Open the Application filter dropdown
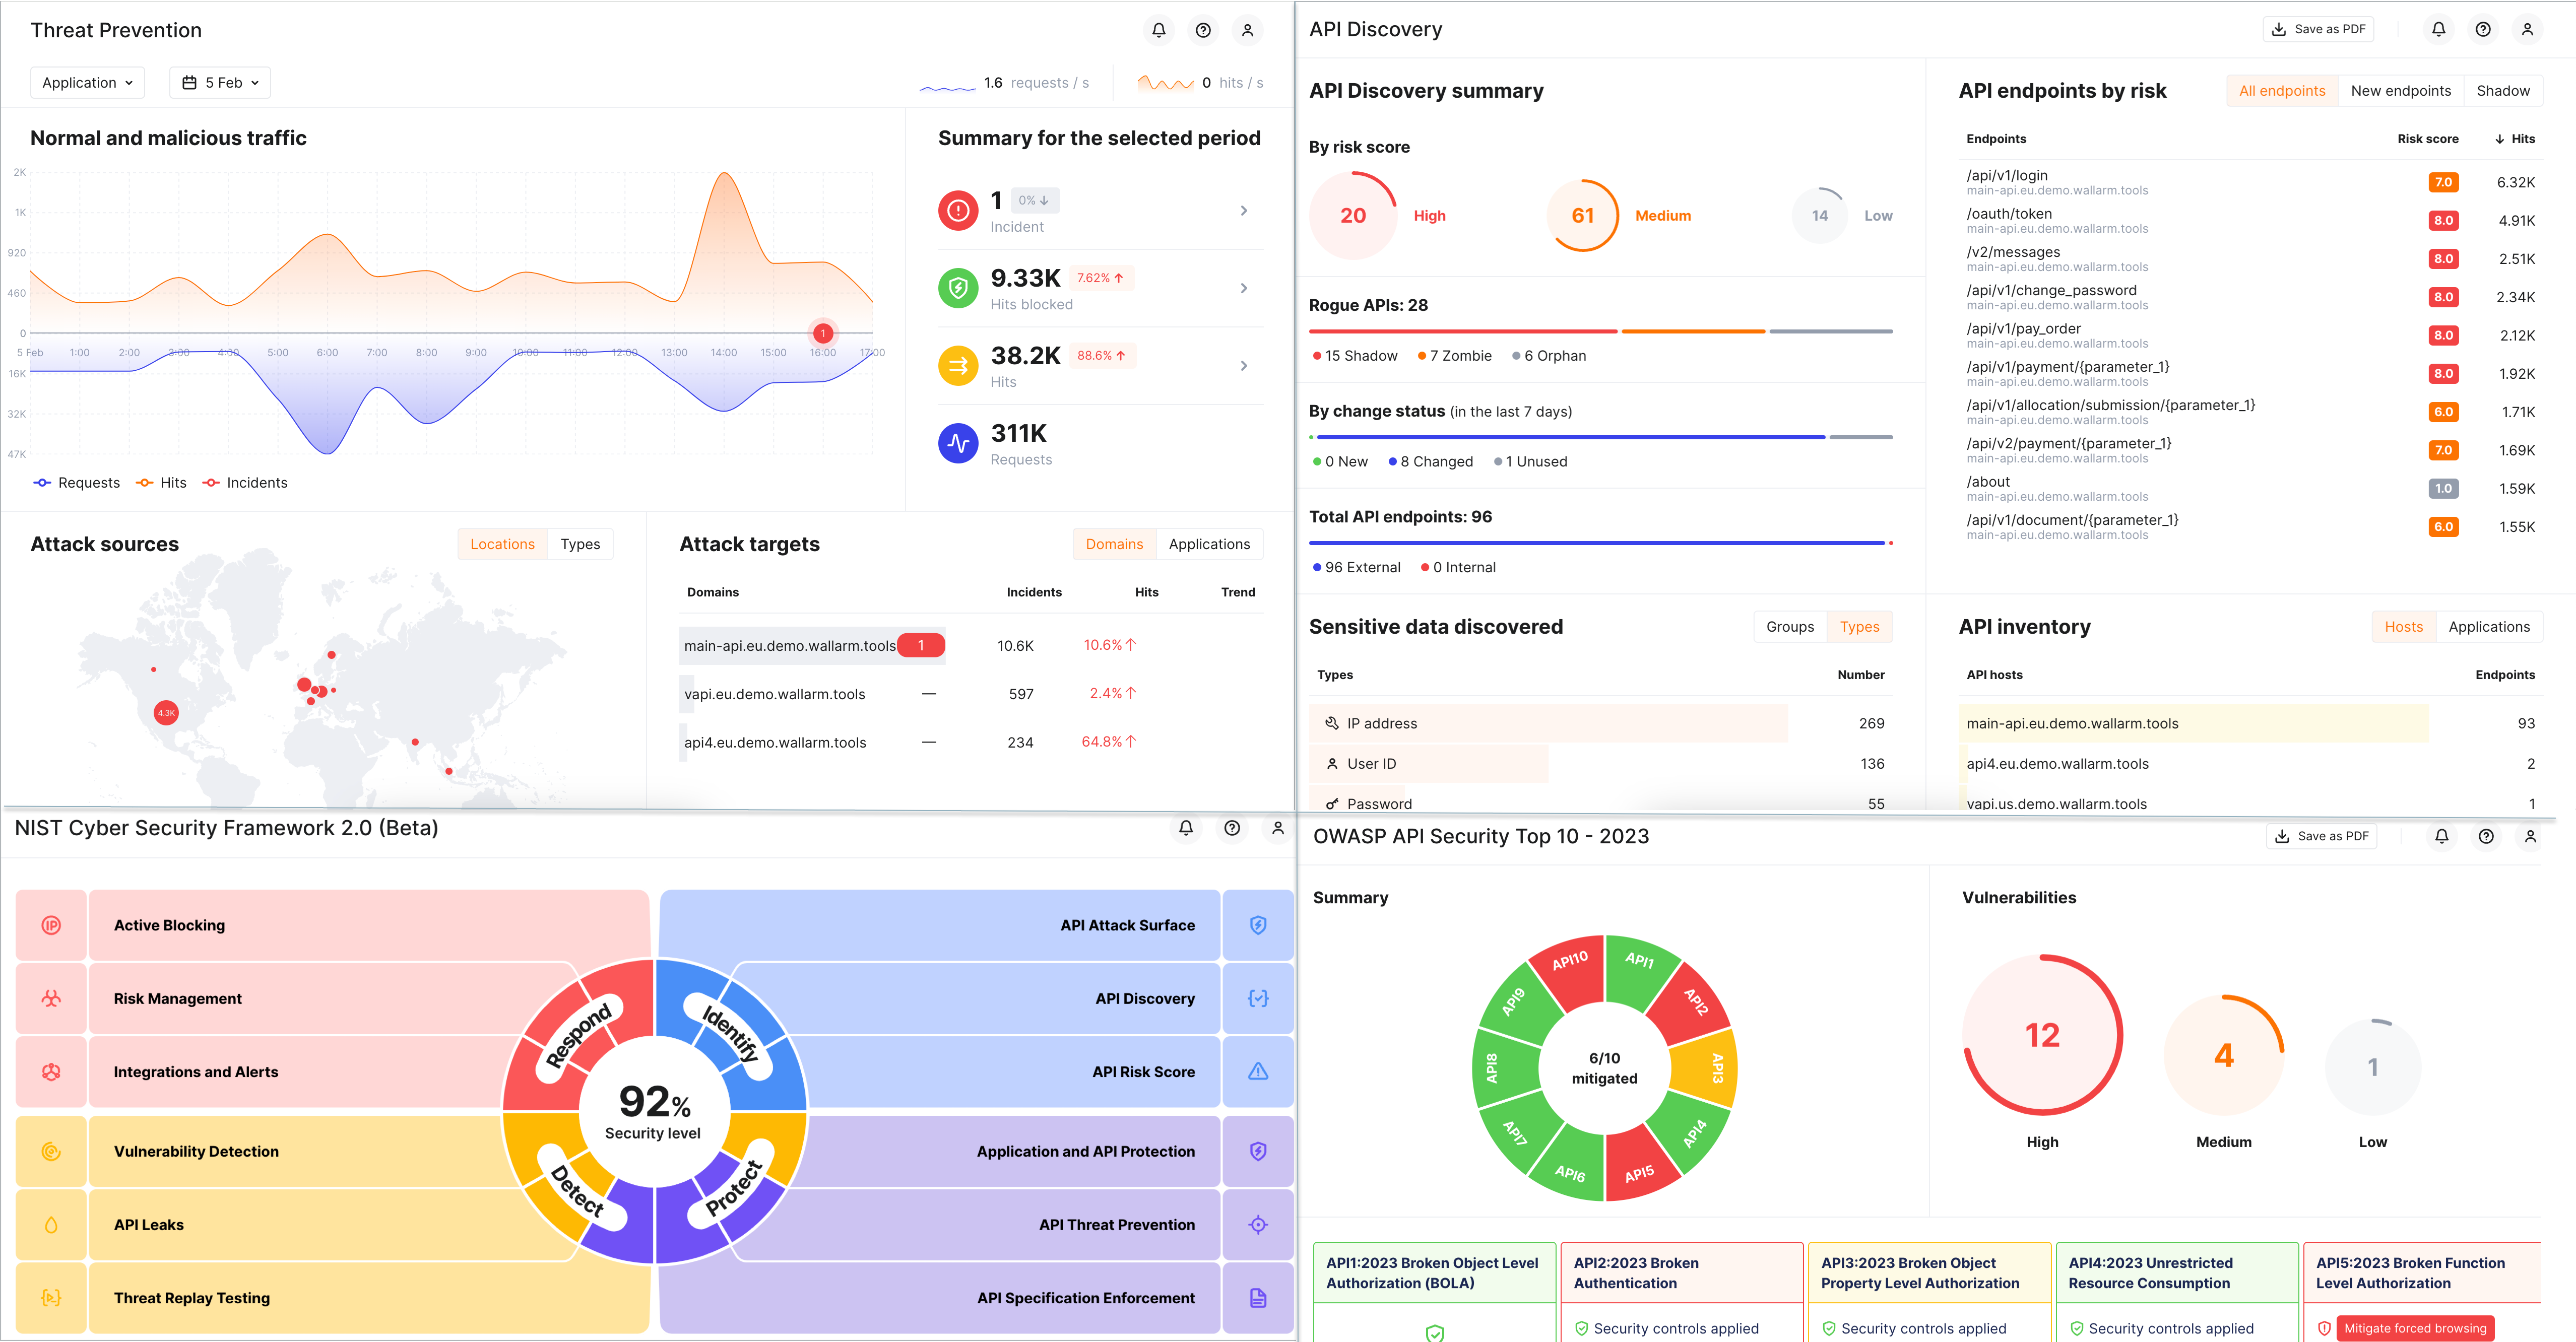This screenshot has width=2576, height=1342. [87, 82]
